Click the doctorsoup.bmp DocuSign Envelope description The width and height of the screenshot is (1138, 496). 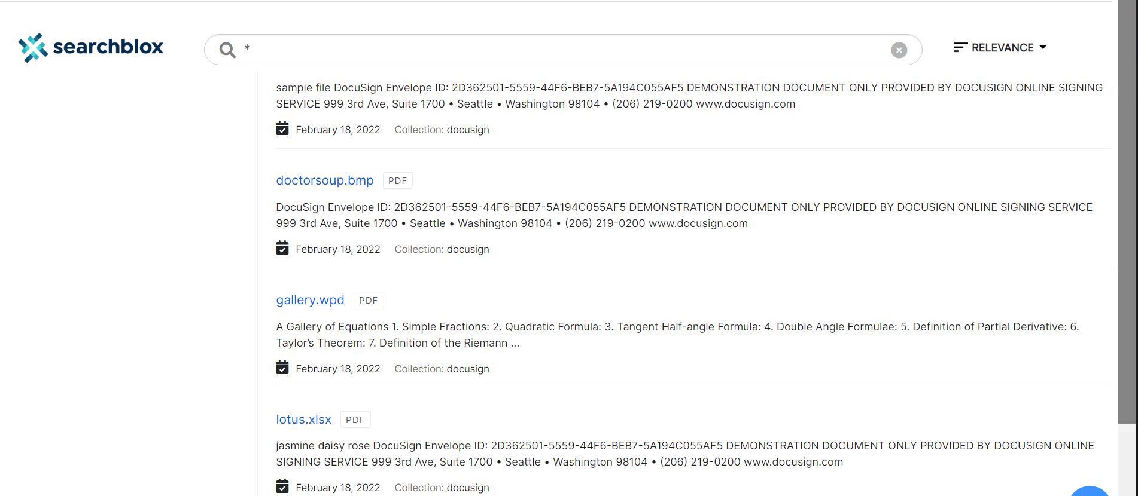(x=684, y=215)
